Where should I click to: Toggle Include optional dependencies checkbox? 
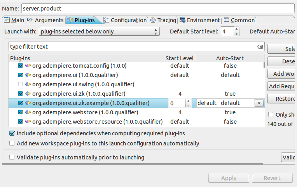(x=12, y=133)
